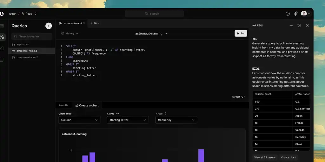Open chat history in Ask EZQL panel
Image resolution: width=325 pixels, height=162 pixels.
pyautogui.click(x=299, y=25)
